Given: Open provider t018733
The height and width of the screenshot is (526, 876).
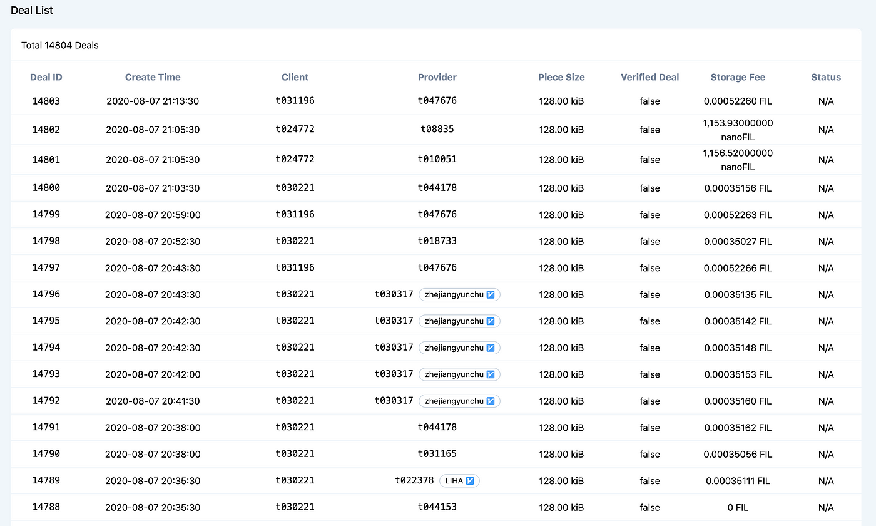Looking at the screenshot, I should point(437,241).
